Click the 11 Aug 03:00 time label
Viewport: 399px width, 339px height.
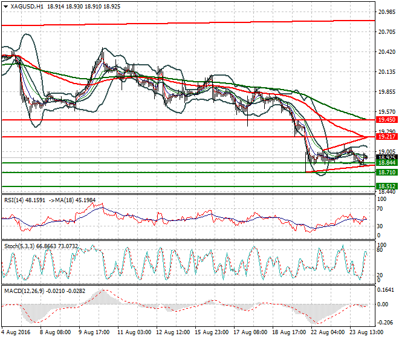coord(135,332)
